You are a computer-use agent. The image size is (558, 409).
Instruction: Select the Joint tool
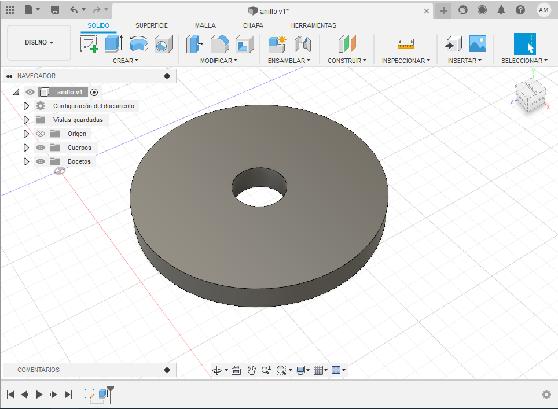(x=303, y=44)
